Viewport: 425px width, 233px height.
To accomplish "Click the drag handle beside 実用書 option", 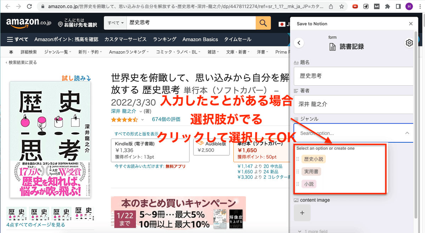I will tap(297, 172).
